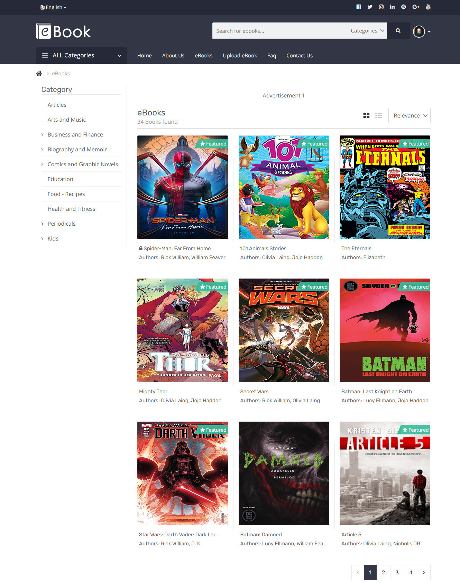Open Batman: Last Knight on Earth title
The height and width of the screenshot is (583, 460).
click(x=377, y=392)
